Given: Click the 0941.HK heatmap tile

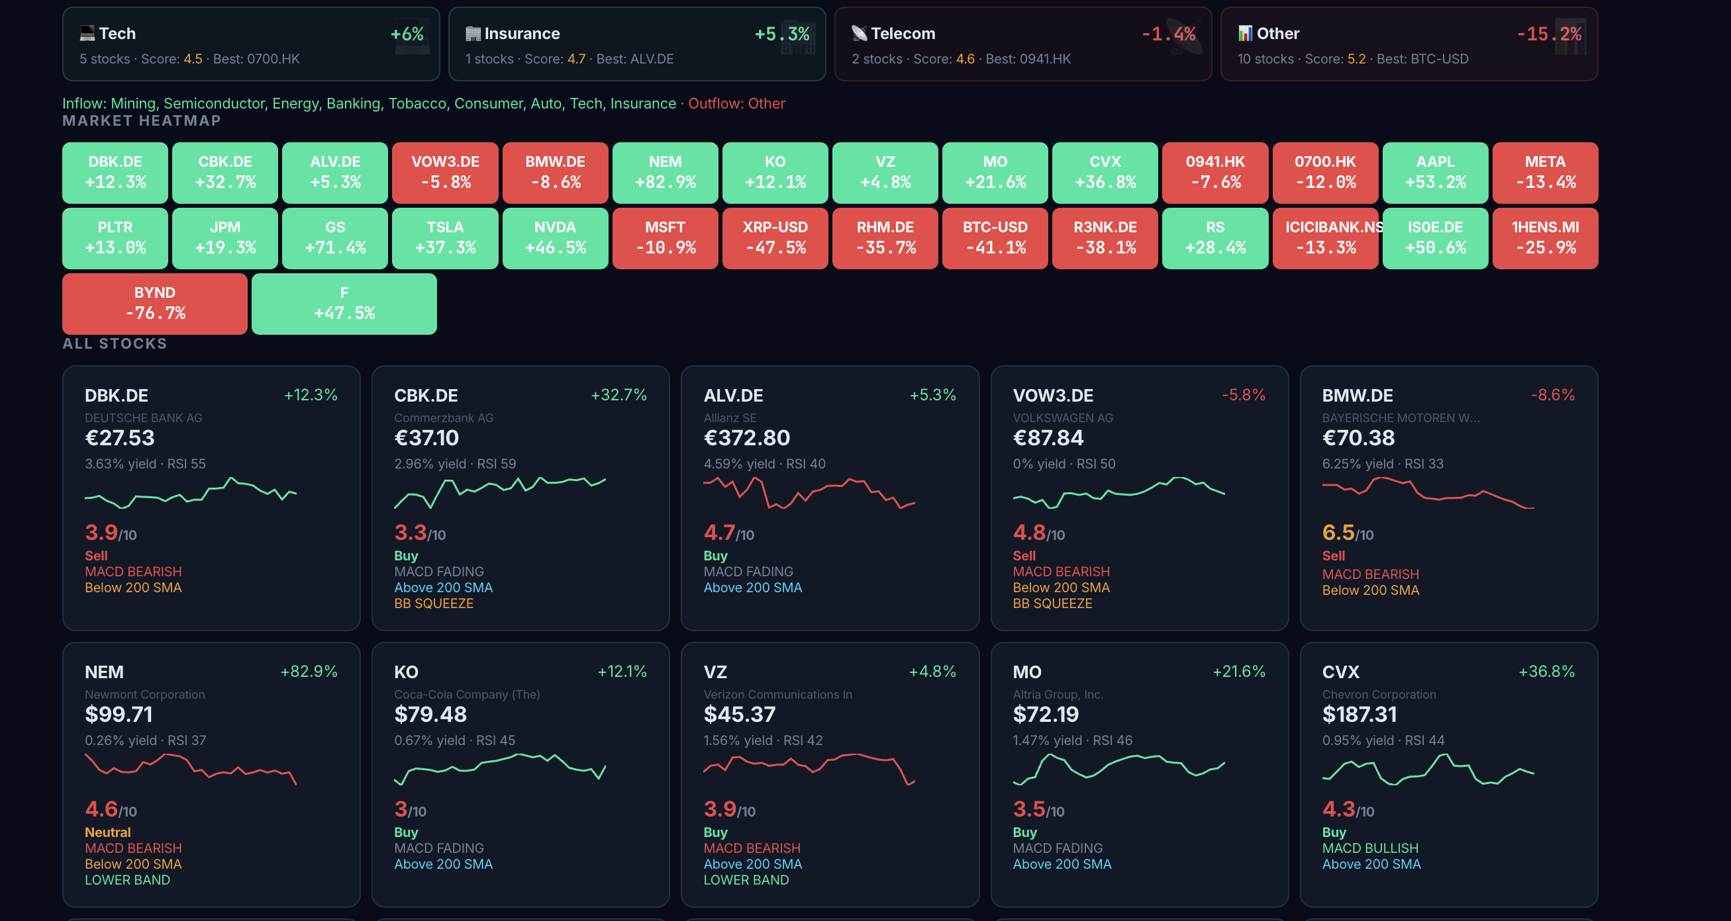Looking at the screenshot, I should pyautogui.click(x=1216, y=173).
